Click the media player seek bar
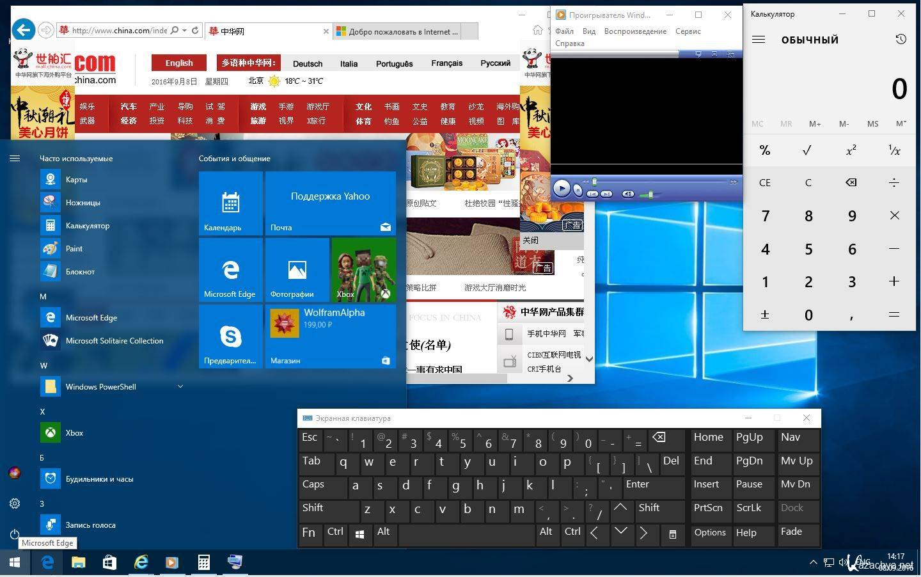The width and height of the screenshot is (921, 577). point(662,182)
